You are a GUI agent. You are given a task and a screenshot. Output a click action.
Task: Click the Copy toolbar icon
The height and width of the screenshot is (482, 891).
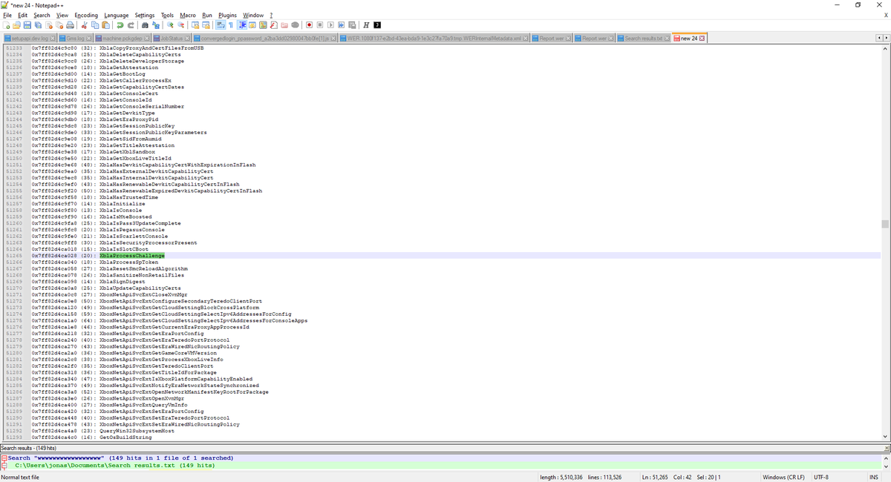(95, 25)
